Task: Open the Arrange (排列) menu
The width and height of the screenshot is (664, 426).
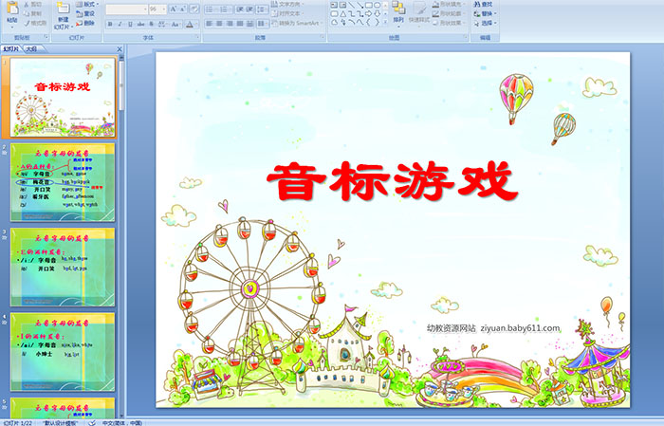Action: tap(398, 12)
